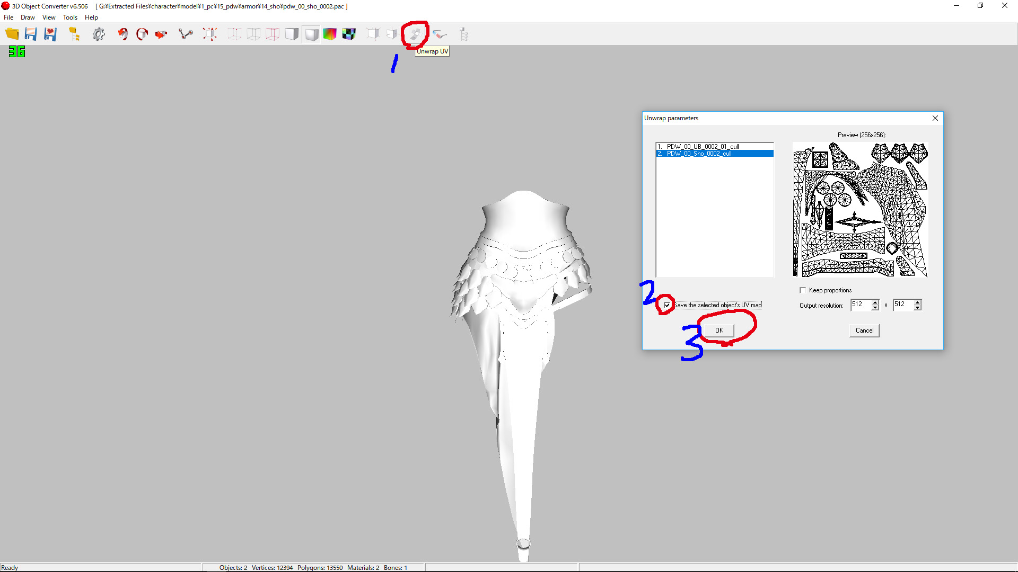The image size is (1018, 572).
Task: Click the blue floppy save icon
Action: [x=31, y=34]
